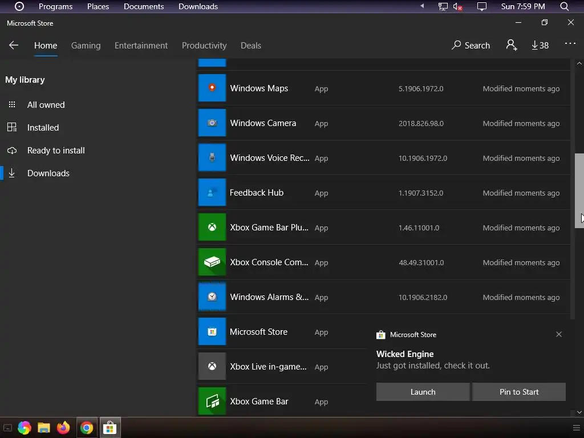
Task: Click Pin to Start button
Action: [519, 392]
